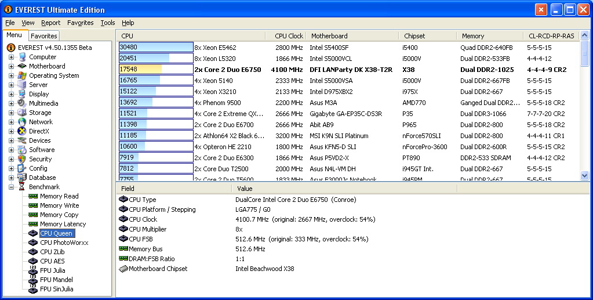Expand the Motherboard tree node
The height and width of the screenshot is (300, 593).
[x=11, y=66]
